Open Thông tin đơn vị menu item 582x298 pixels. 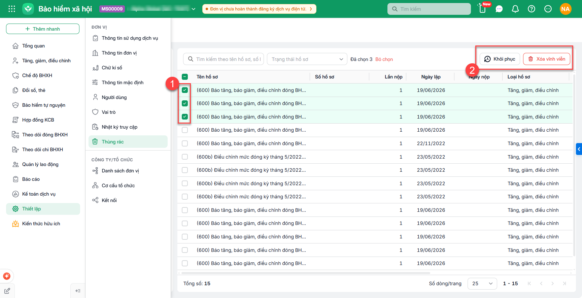click(128, 53)
